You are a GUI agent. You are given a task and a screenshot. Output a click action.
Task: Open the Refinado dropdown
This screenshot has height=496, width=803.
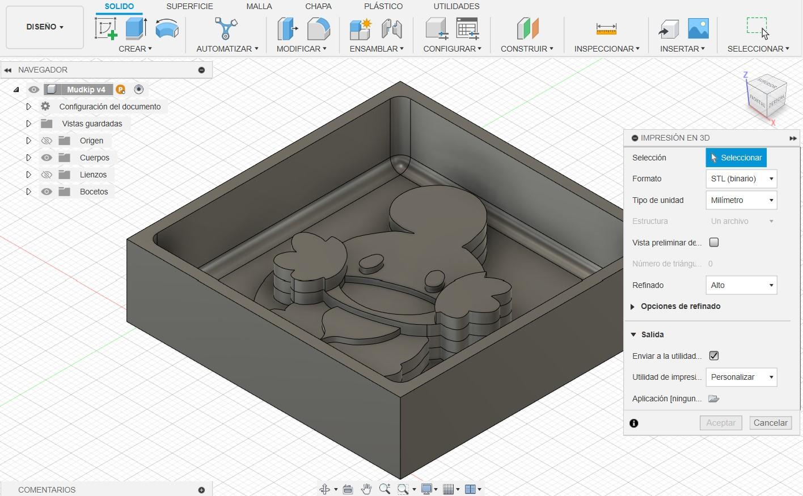pos(741,285)
